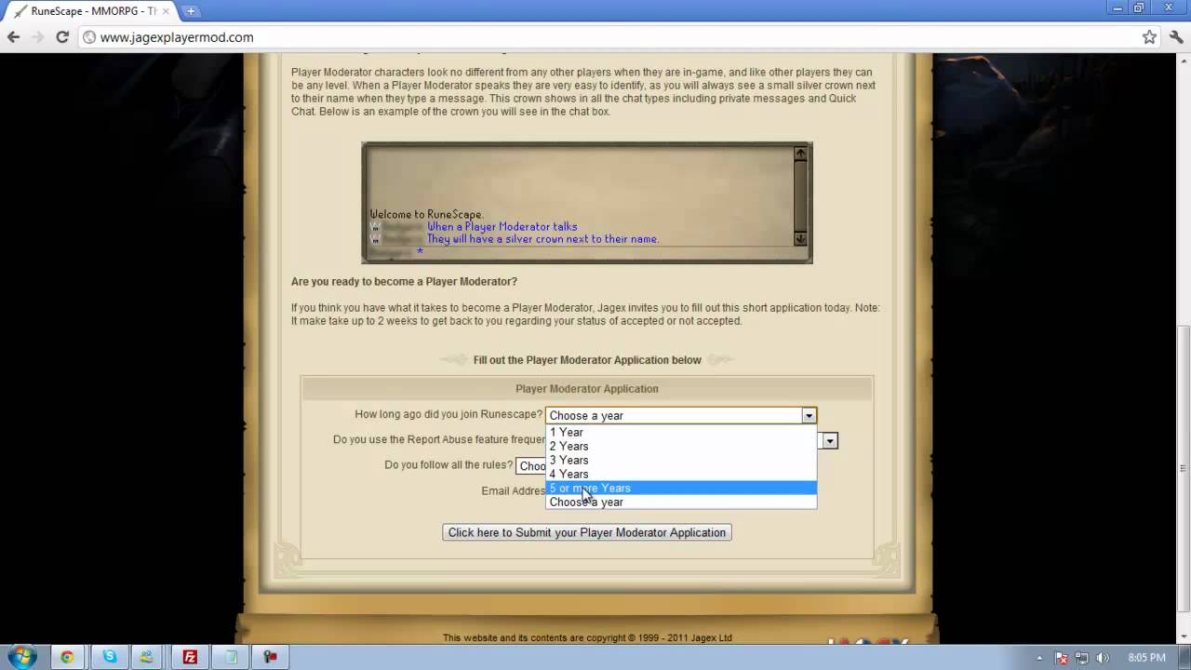
Task: Click "Fill out the Player Moderator Application below" text
Action: (587, 360)
